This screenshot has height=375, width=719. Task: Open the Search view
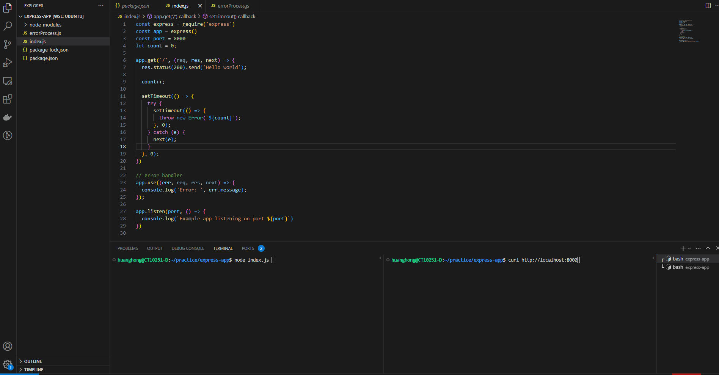[8, 26]
